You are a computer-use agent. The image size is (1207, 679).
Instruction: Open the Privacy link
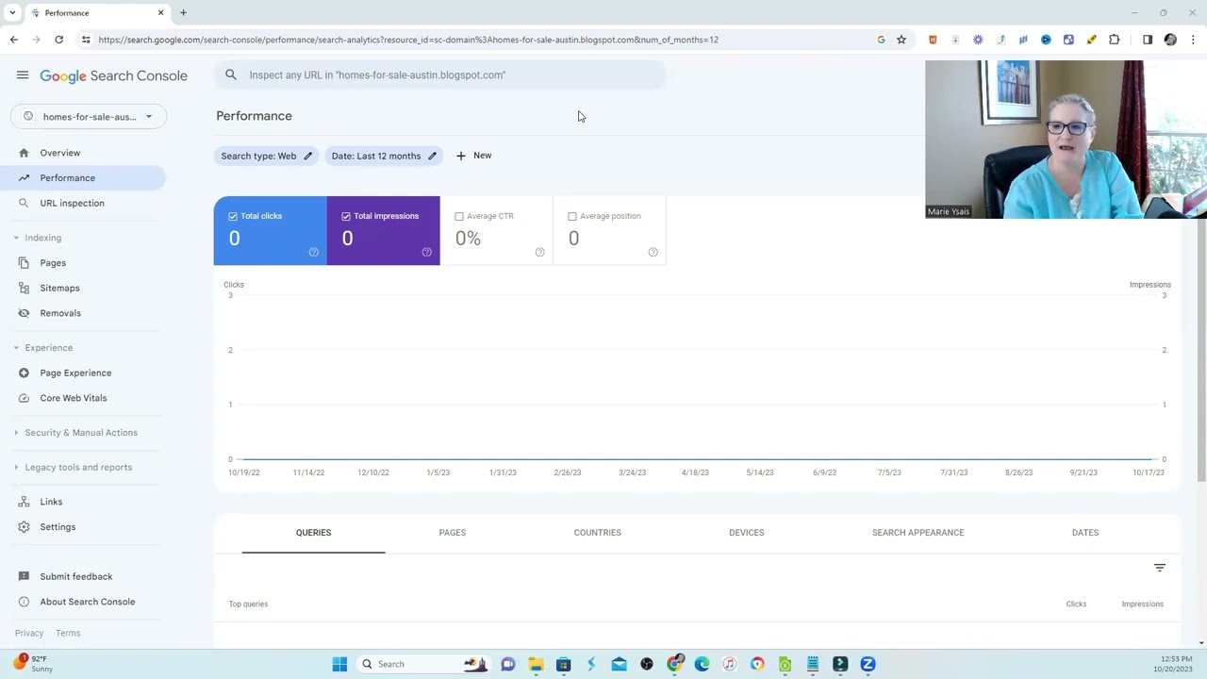click(x=29, y=633)
